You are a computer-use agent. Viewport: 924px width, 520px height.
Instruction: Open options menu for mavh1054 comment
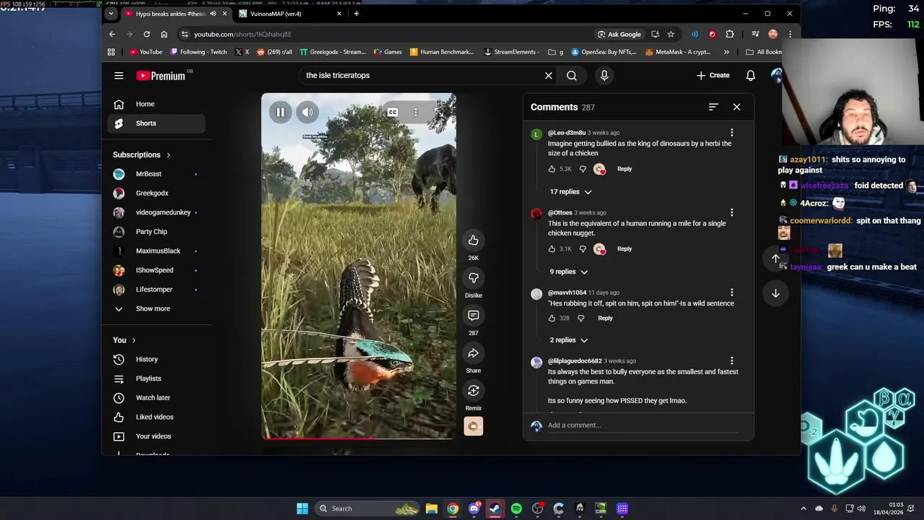pyautogui.click(x=731, y=292)
